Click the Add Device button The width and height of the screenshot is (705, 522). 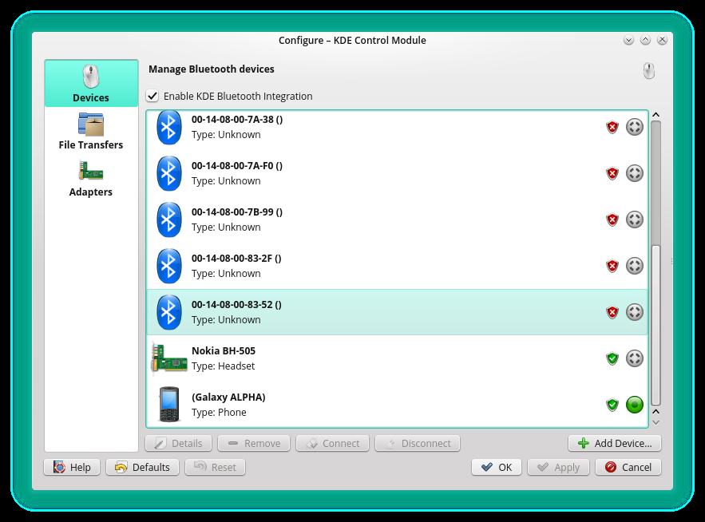click(x=615, y=443)
